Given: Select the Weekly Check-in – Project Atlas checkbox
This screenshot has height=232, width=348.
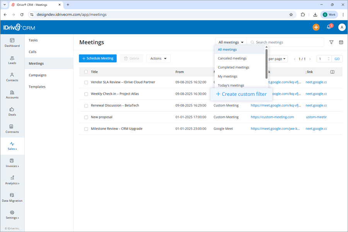Looking at the screenshot, I should click(x=86, y=94).
